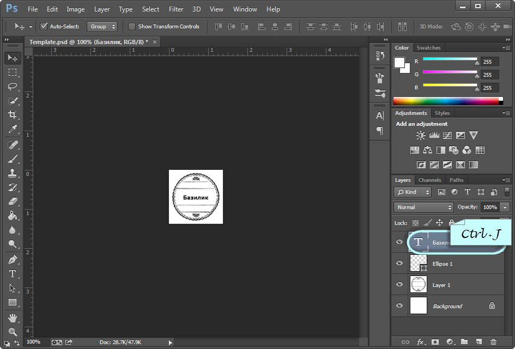515x349 pixels.
Task: Switch to the Channels tab
Action: tap(429, 180)
